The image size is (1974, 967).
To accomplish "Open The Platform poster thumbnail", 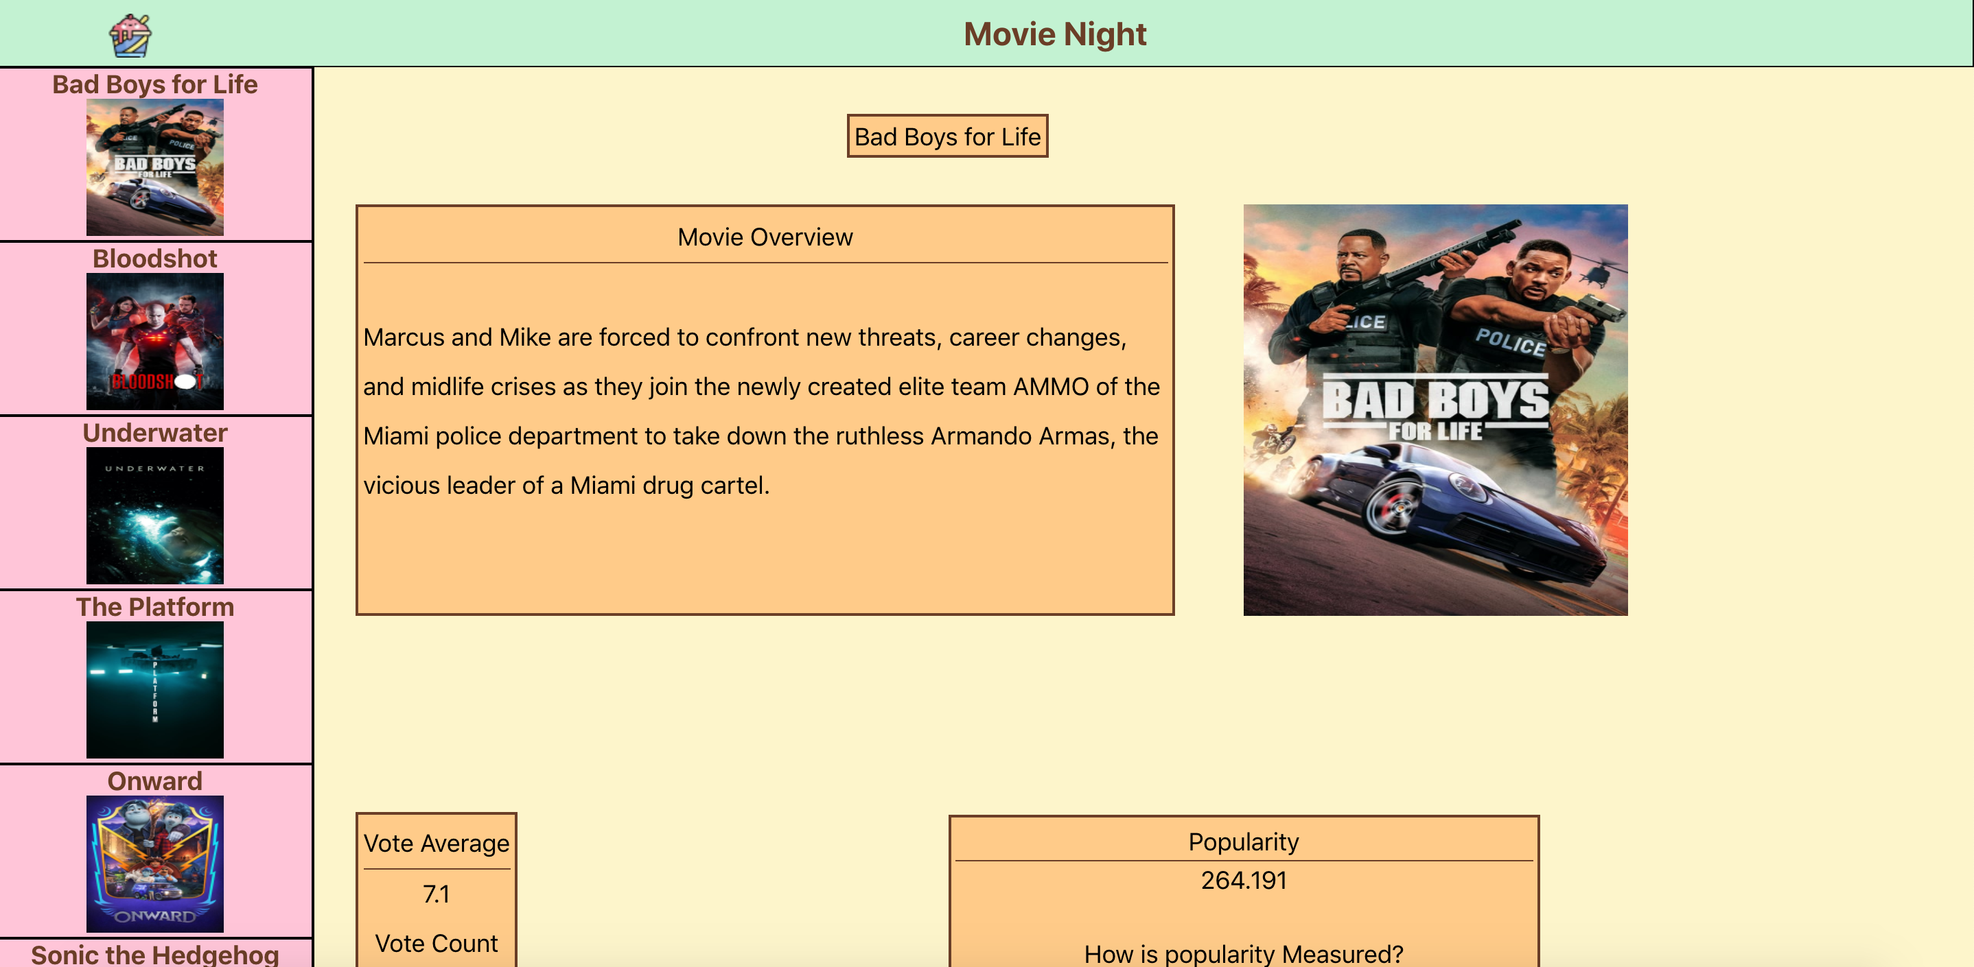I will [x=155, y=690].
